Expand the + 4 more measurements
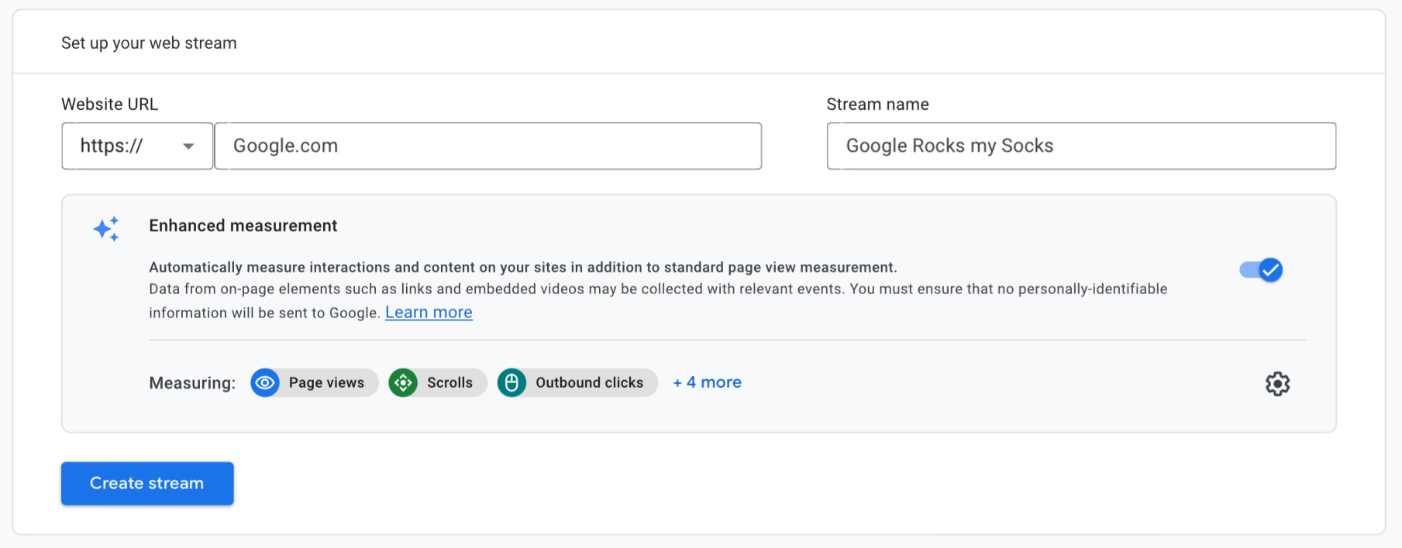Screen dimensions: 1402x548 [707, 382]
